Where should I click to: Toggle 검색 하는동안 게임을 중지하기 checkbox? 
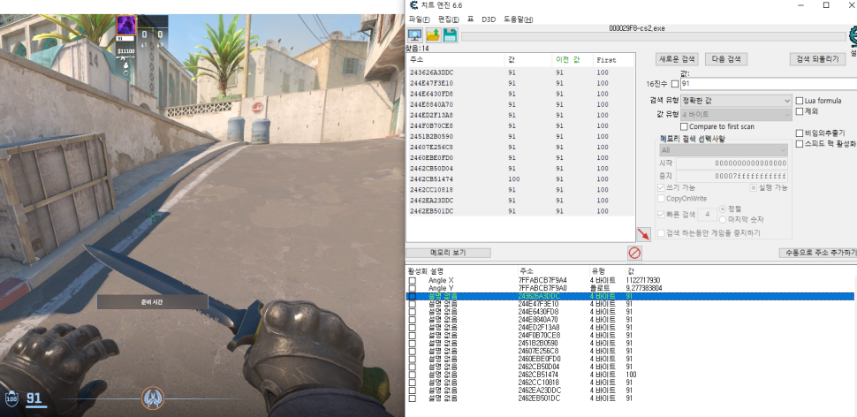pos(661,233)
